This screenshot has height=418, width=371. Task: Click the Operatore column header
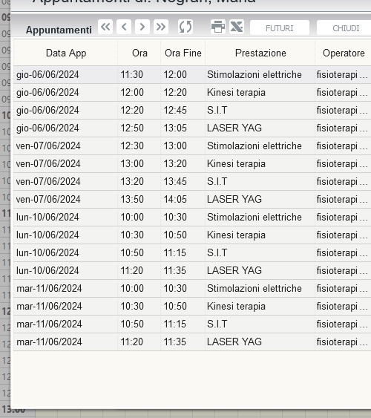coord(344,53)
